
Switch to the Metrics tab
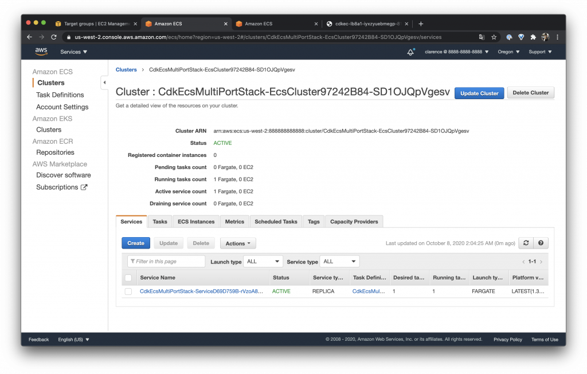[x=234, y=222]
